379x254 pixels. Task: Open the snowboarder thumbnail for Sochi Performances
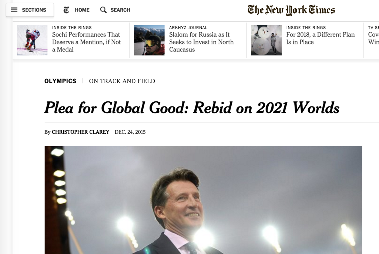point(32,40)
